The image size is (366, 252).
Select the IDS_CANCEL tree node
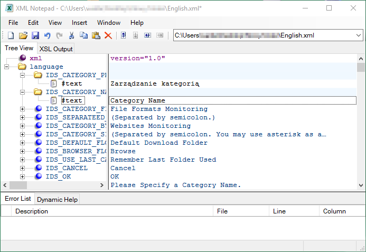[x=67, y=168]
